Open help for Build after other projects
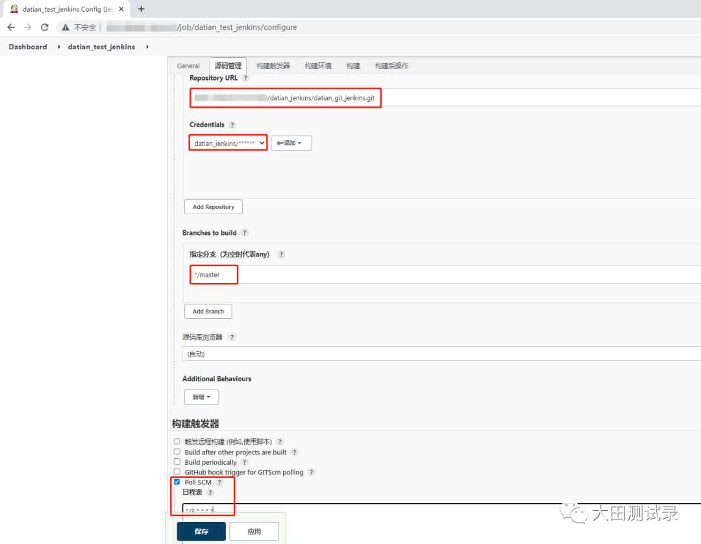701x544 pixels. coord(294,452)
